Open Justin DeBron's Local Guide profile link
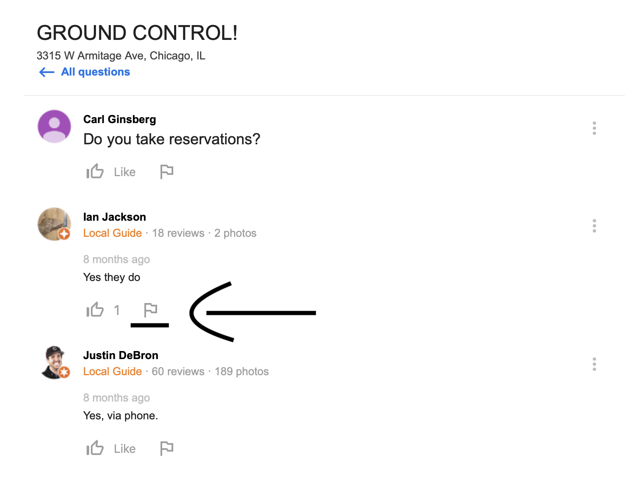625x483 pixels. coord(113,371)
